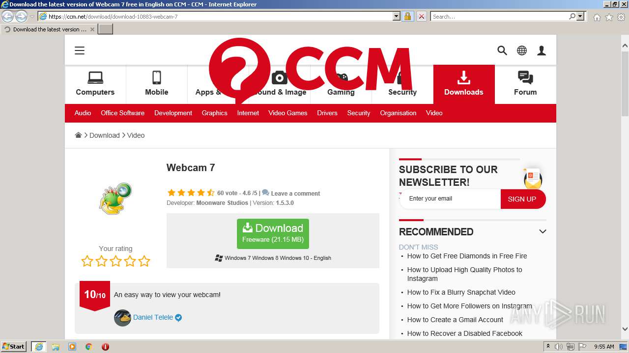Image resolution: width=629 pixels, height=353 pixels.
Task: Go to the Downloads section
Action: [464, 84]
